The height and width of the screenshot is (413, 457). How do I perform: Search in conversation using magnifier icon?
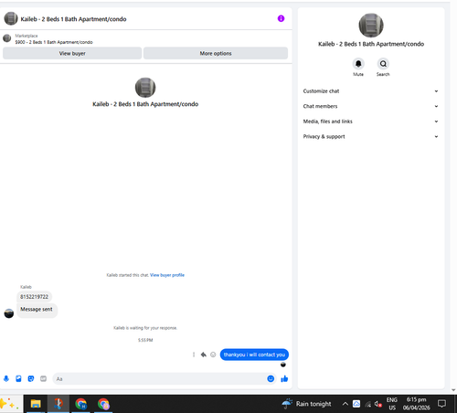[x=383, y=64]
